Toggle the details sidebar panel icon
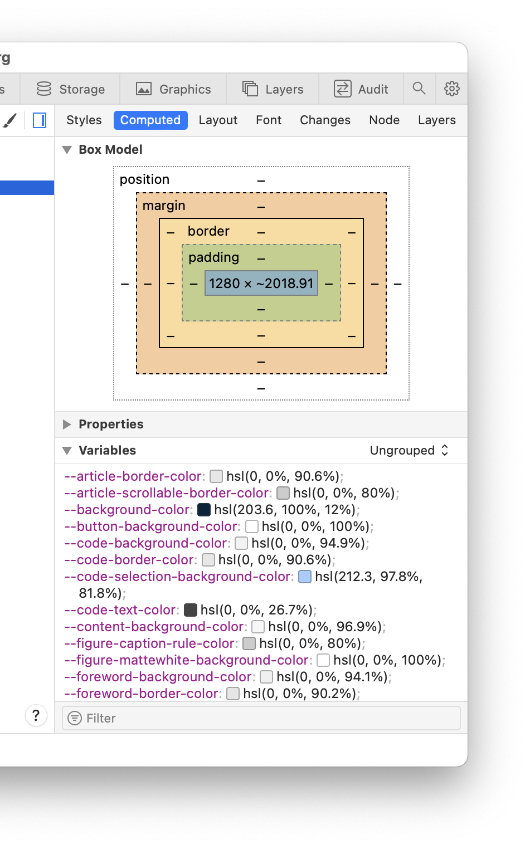530x849 pixels. [x=40, y=120]
